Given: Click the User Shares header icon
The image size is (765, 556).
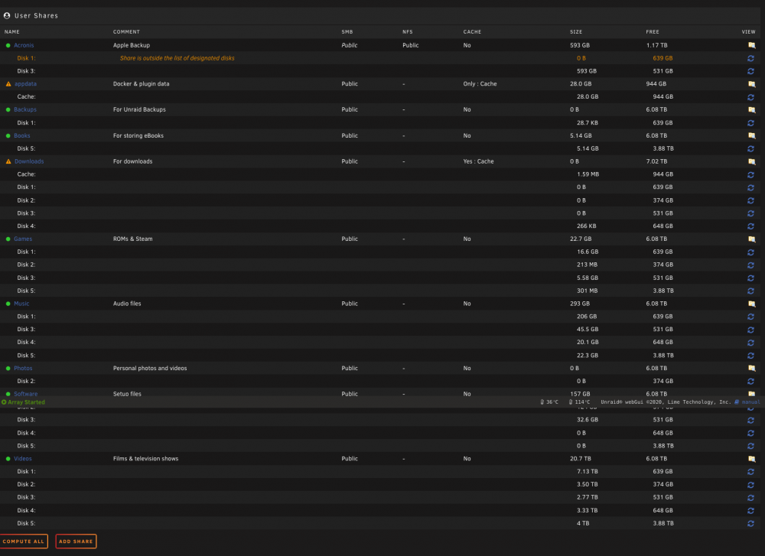Looking at the screenshot, I should [7, 15].
